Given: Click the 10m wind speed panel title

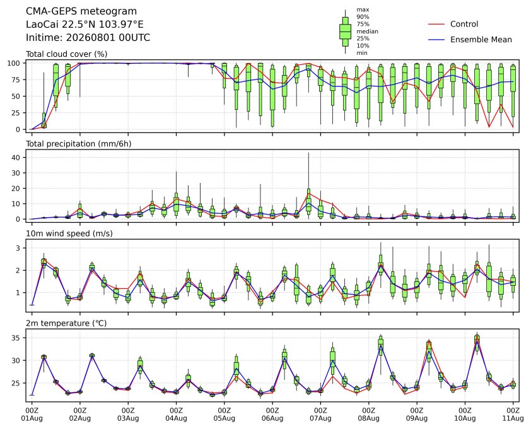Looking at the screenshot, I should point(69,233).
